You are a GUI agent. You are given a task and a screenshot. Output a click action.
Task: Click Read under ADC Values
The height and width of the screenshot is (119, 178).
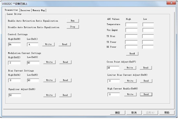pyautogui.click(x=132, y=54)
